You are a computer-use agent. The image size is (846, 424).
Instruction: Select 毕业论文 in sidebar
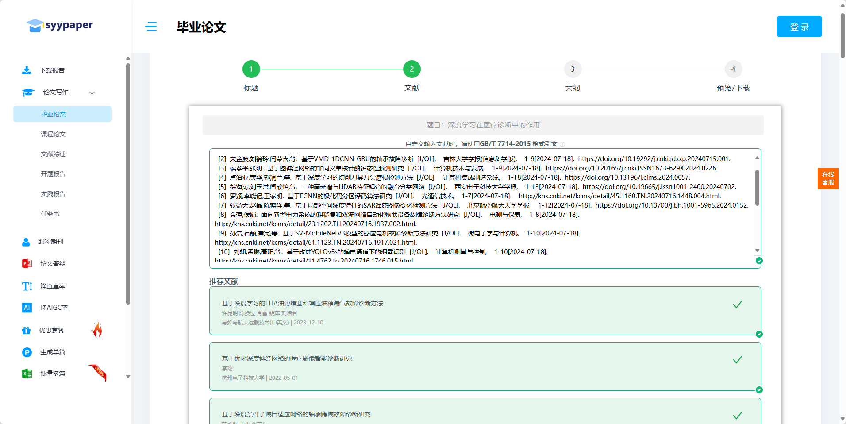click(x=62, y=114)
